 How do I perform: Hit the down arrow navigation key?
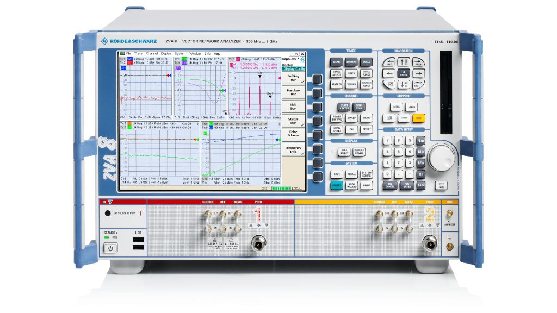click(404, 84)
